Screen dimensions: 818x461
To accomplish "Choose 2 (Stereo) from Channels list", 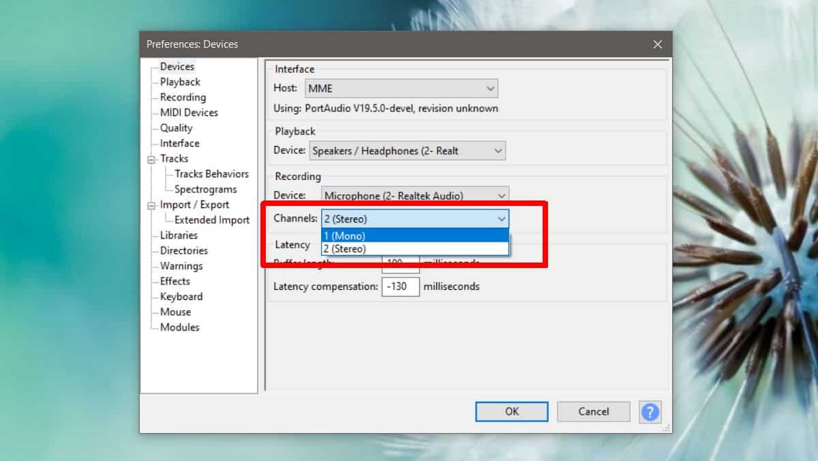I will point(415,249).
